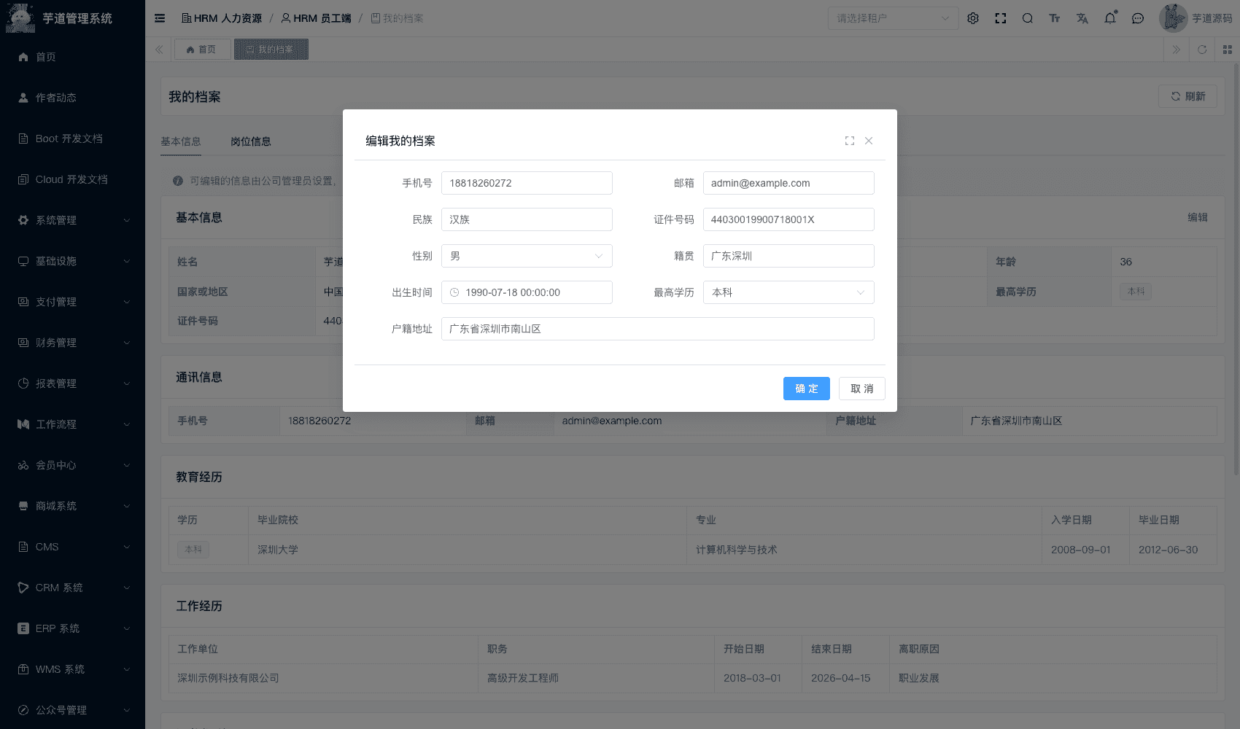Open the 最高学历 dropdown showing 本科

click(788, 292)
